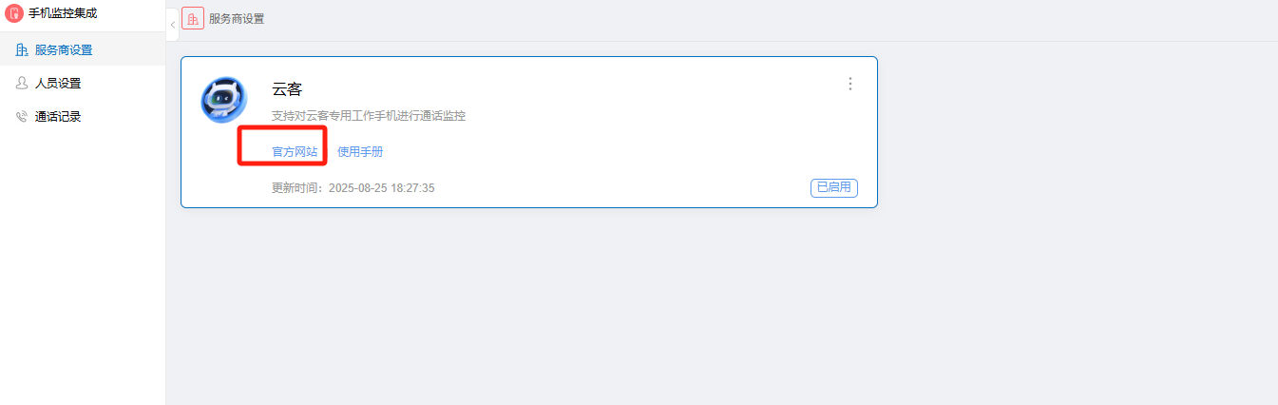Select 服务商设置 in the left menu

(83, 49)
